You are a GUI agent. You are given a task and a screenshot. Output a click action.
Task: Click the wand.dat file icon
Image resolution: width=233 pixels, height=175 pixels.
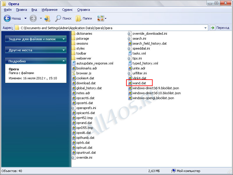coord(130,83)
